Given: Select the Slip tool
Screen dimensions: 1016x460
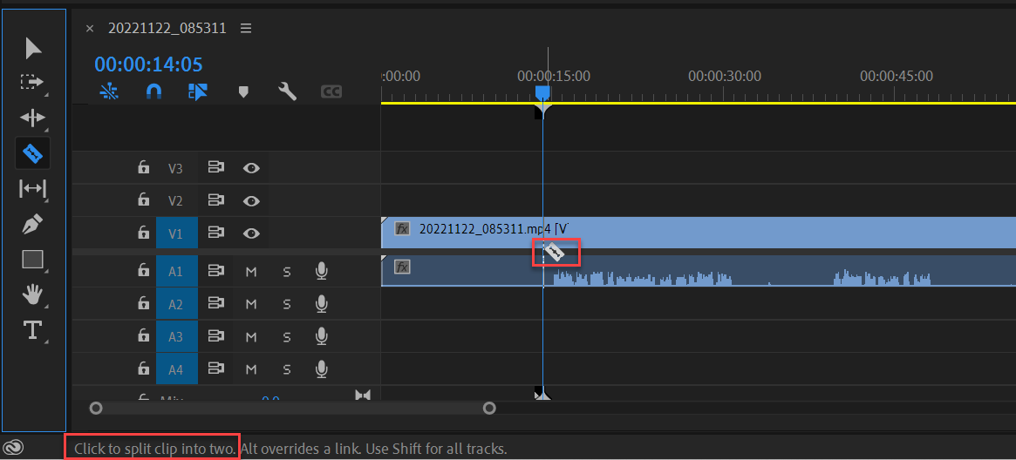Looking at the screenshot, I should (32, 189).
